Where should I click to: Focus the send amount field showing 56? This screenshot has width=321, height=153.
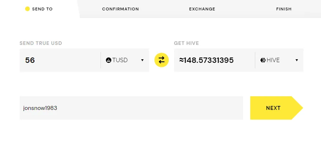pos(60,60)
